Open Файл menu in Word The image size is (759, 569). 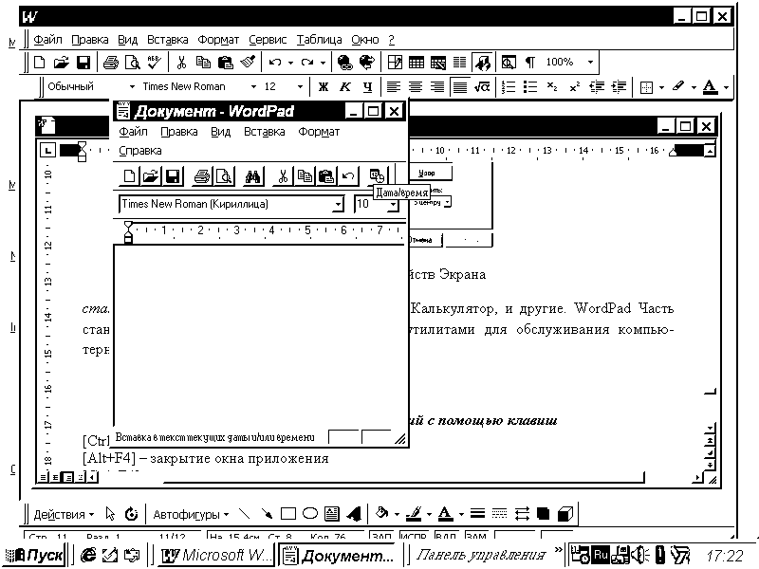click(47, 40)
